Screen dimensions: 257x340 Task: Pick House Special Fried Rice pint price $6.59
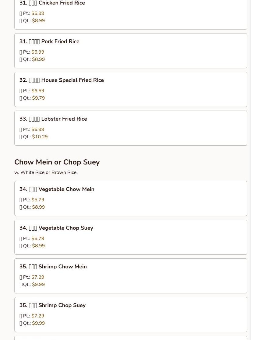pyautogui.click(x=38, y=91)
